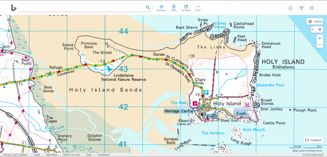Click the blue parking P symbol
Screen dimensions: 327x157
[206, 92]
